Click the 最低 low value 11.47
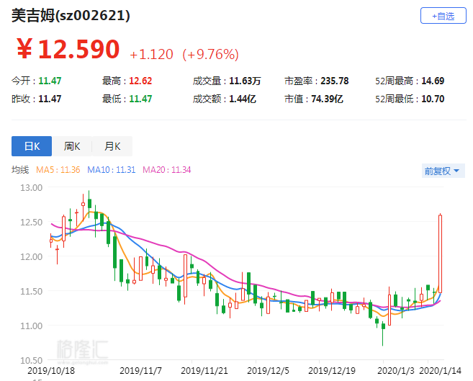Screen dimensions: 473x381 coord(140,99)
